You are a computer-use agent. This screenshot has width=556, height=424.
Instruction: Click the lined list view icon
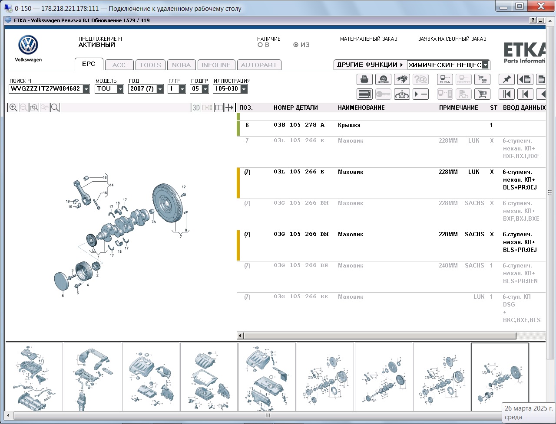(364, 94)
